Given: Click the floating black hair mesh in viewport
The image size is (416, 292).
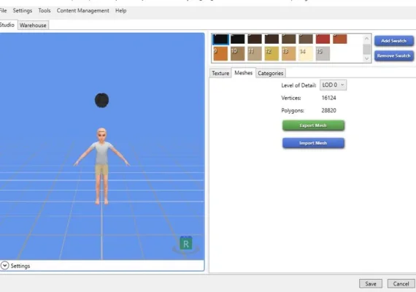Looking at the screenshot, I should click(x=101, y=100).
